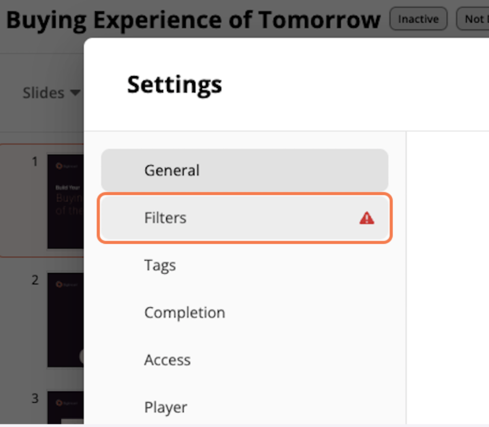This screenshot has width=489, height=427.
Task: Click the badge beginning with "Not"
Action: coord(473,19)
